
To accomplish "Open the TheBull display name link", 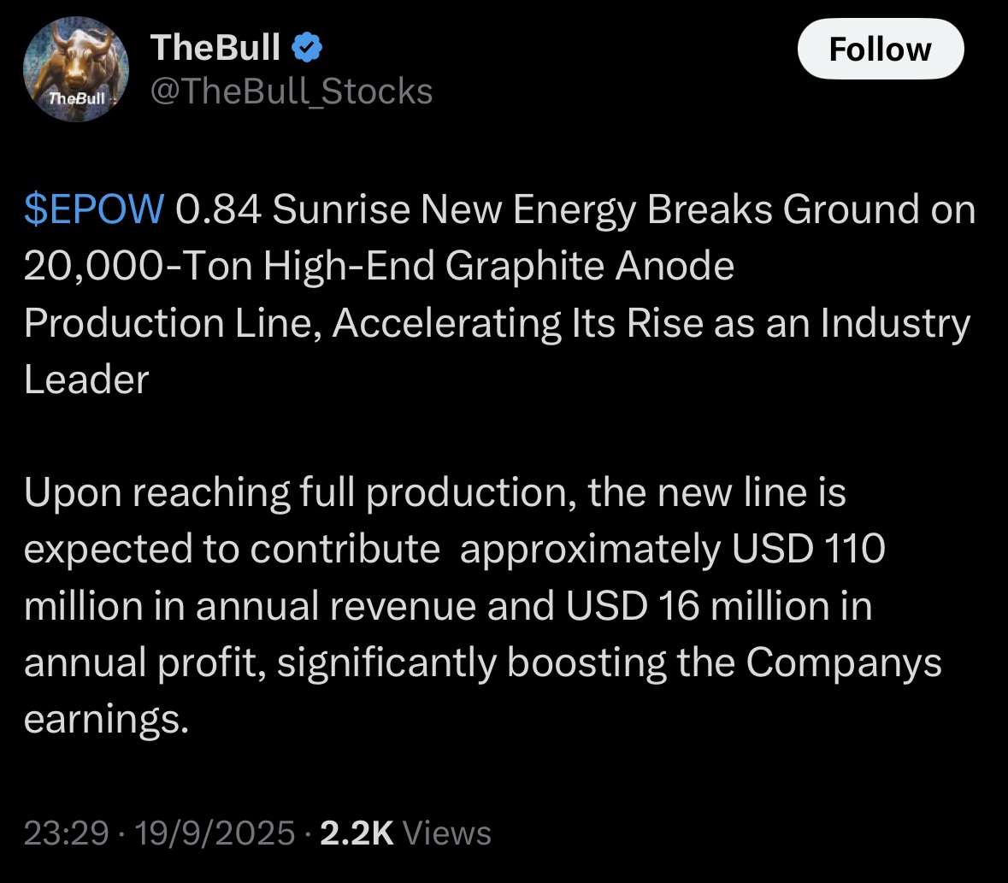I will pos(215,49).
